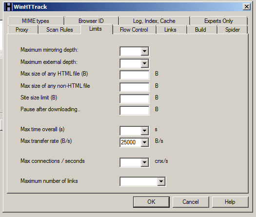Click the WinHTTrack title bar icon
This screenshot has height=217, width=256.
8,7
